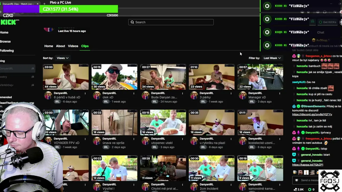Click the IRL tag under "kostelecké uzeni..."

point(252,147)
